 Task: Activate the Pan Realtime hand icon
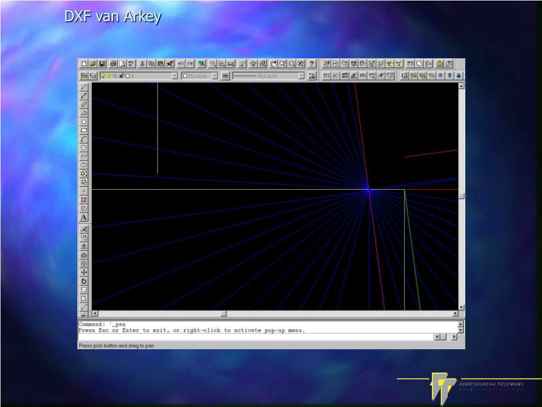tap(274, 64)
